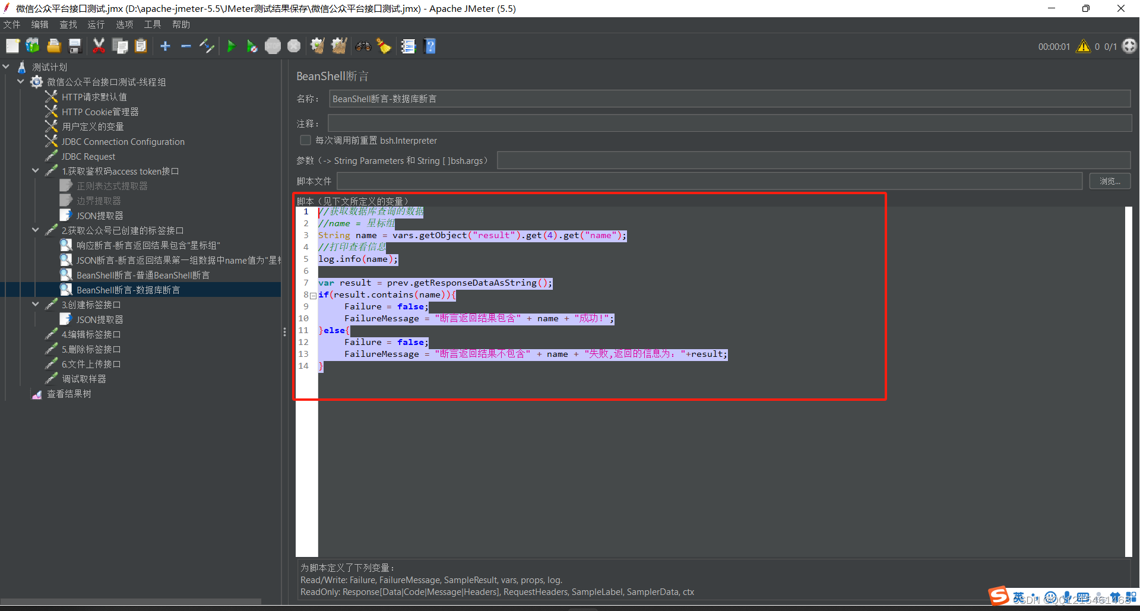Open the Help question mark icon

pos(430,46)
